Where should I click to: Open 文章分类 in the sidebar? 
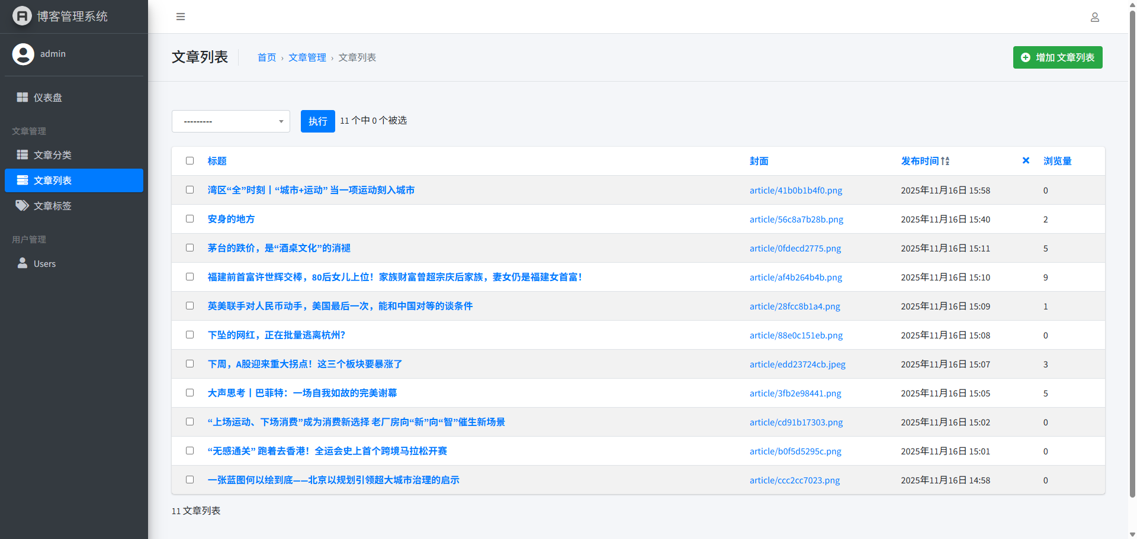(74, 154)
